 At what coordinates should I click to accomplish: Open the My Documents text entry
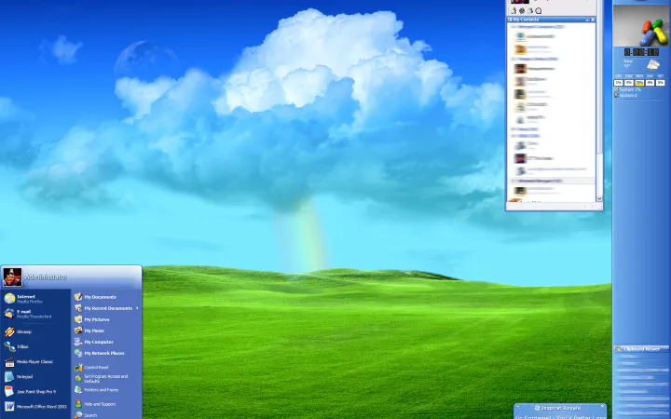(x=100, y=297)
